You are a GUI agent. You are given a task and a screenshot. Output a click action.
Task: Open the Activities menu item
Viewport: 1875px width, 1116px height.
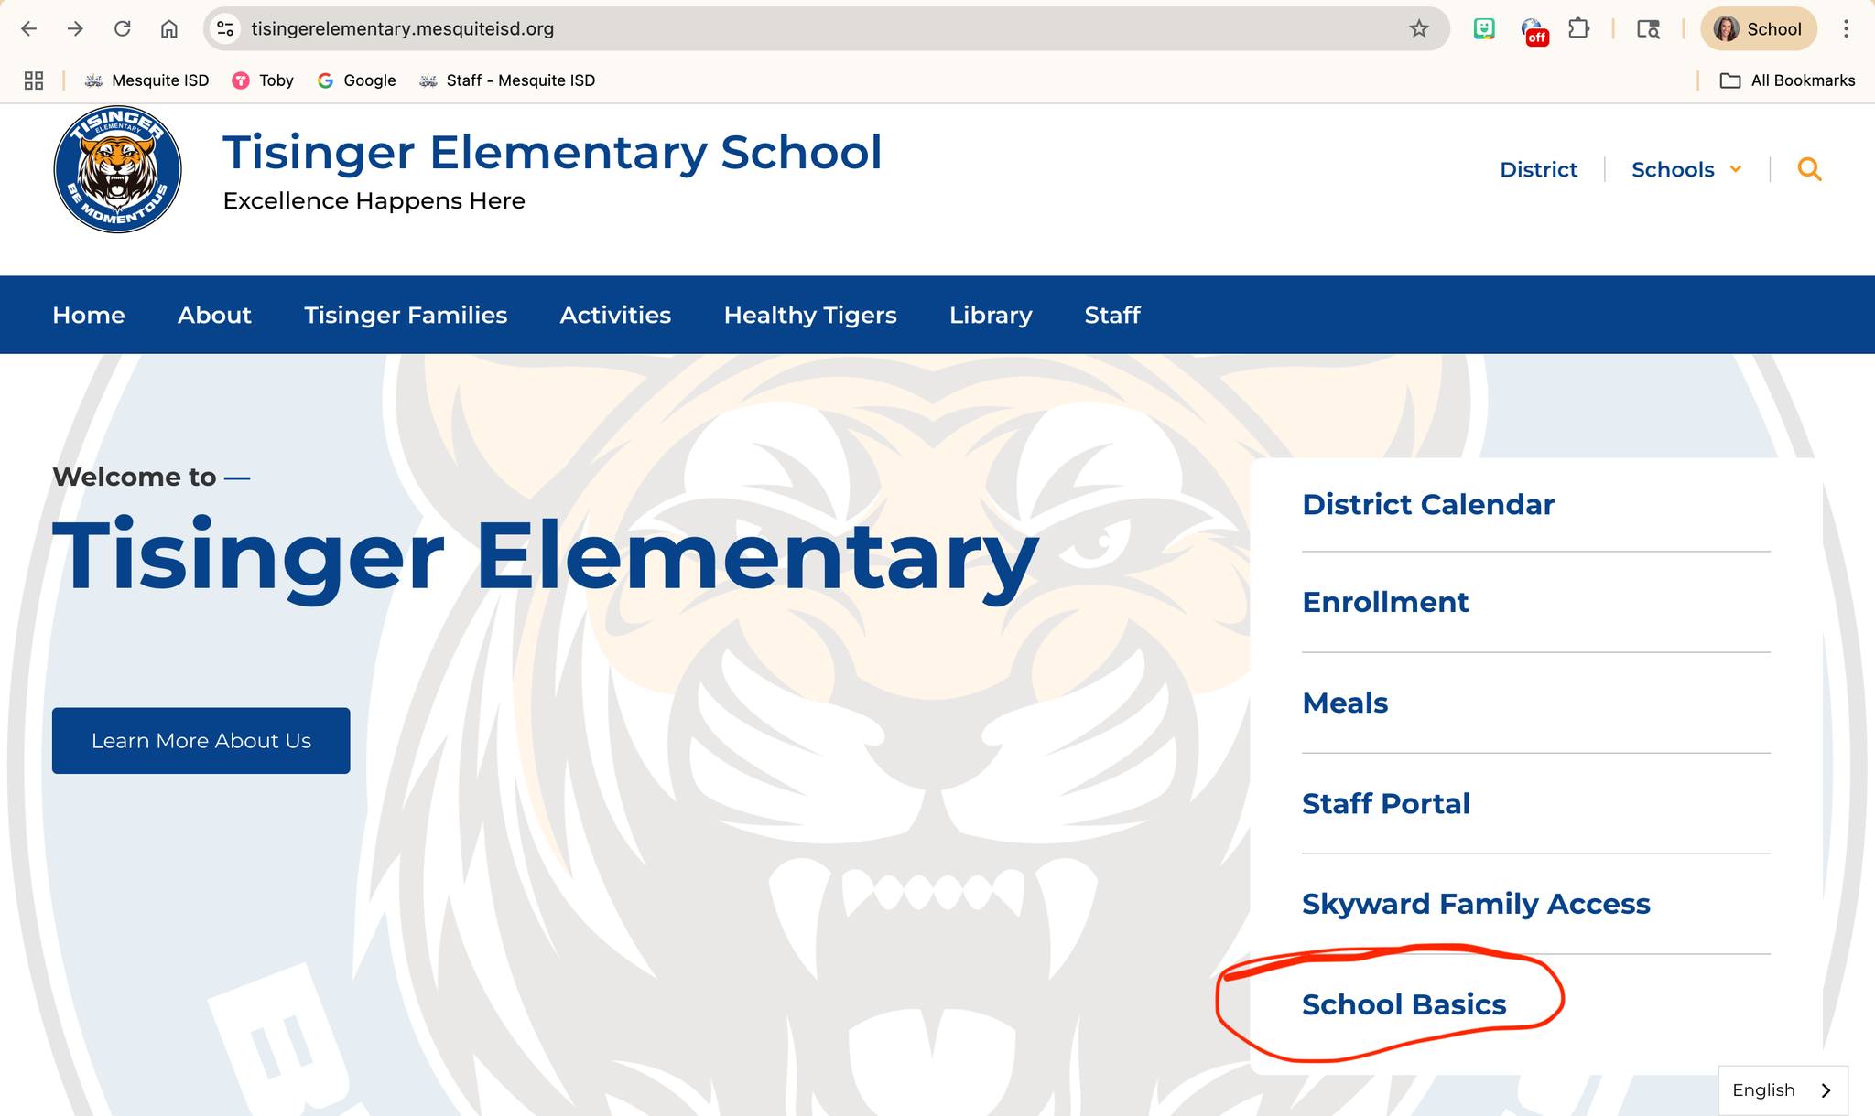click(615, 315)
